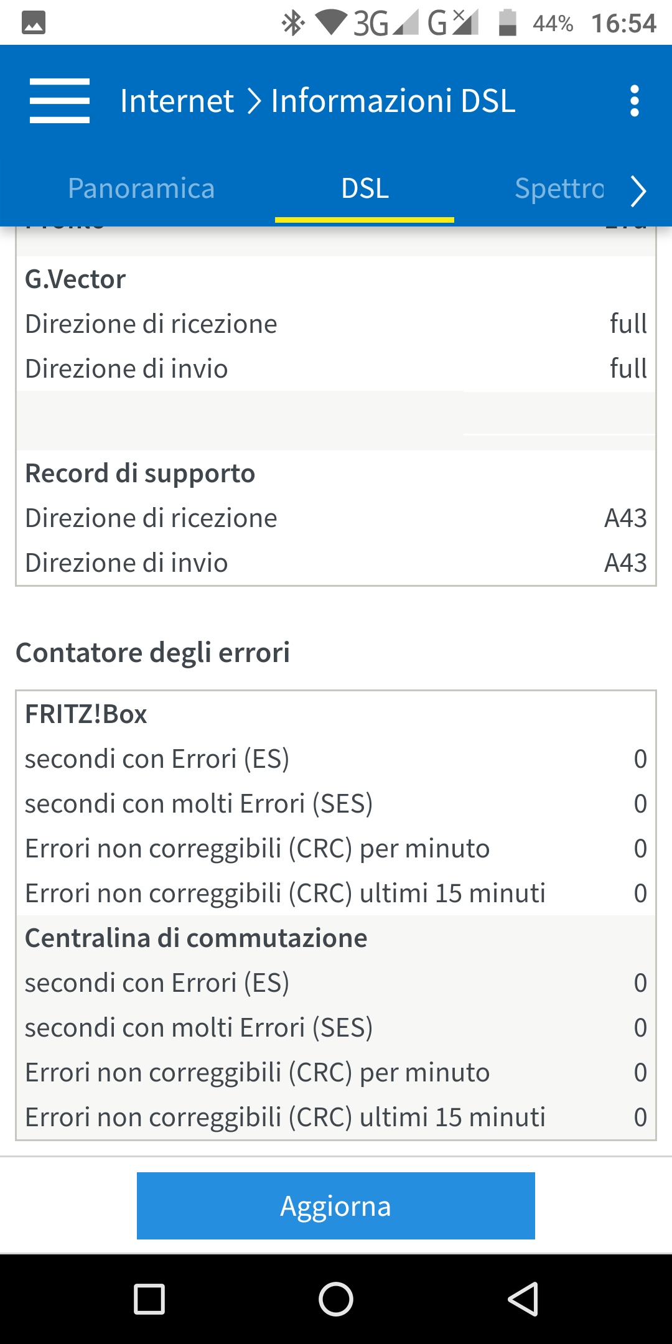The width and height of the screenshot is (672, 1344).
Task: Open recent apps with square button
Action: [x=149, y=1299]
